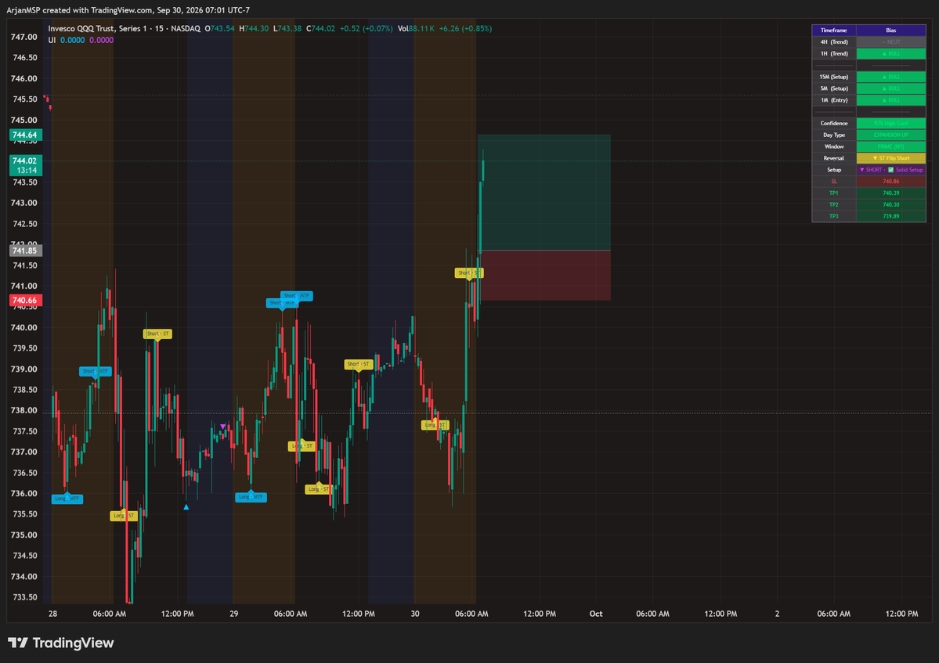
Task: Click the PRIME (NY) window cell
Action: coord(891,146)
